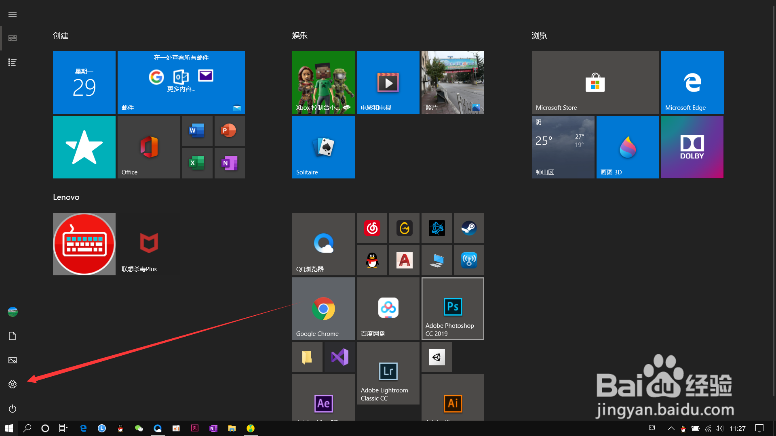776x436 pixels.
Task: Open Microsoft Store tile
Action: pos(595,83)
